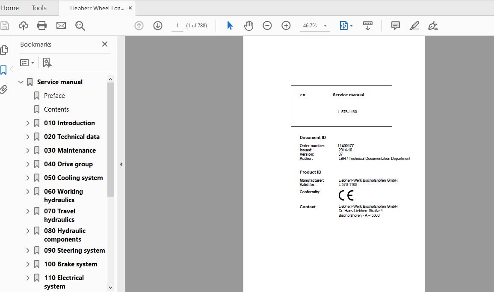Send file by email with the envelope icon
The height and width of the screenshot is (292, 494).
[61, 26]
